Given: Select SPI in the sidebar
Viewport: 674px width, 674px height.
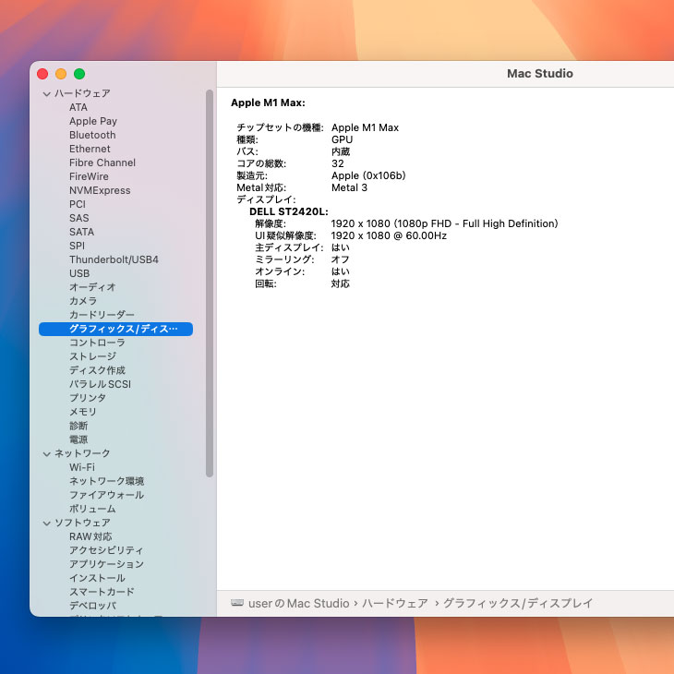Looking at the screenshot, I should 77,246.
